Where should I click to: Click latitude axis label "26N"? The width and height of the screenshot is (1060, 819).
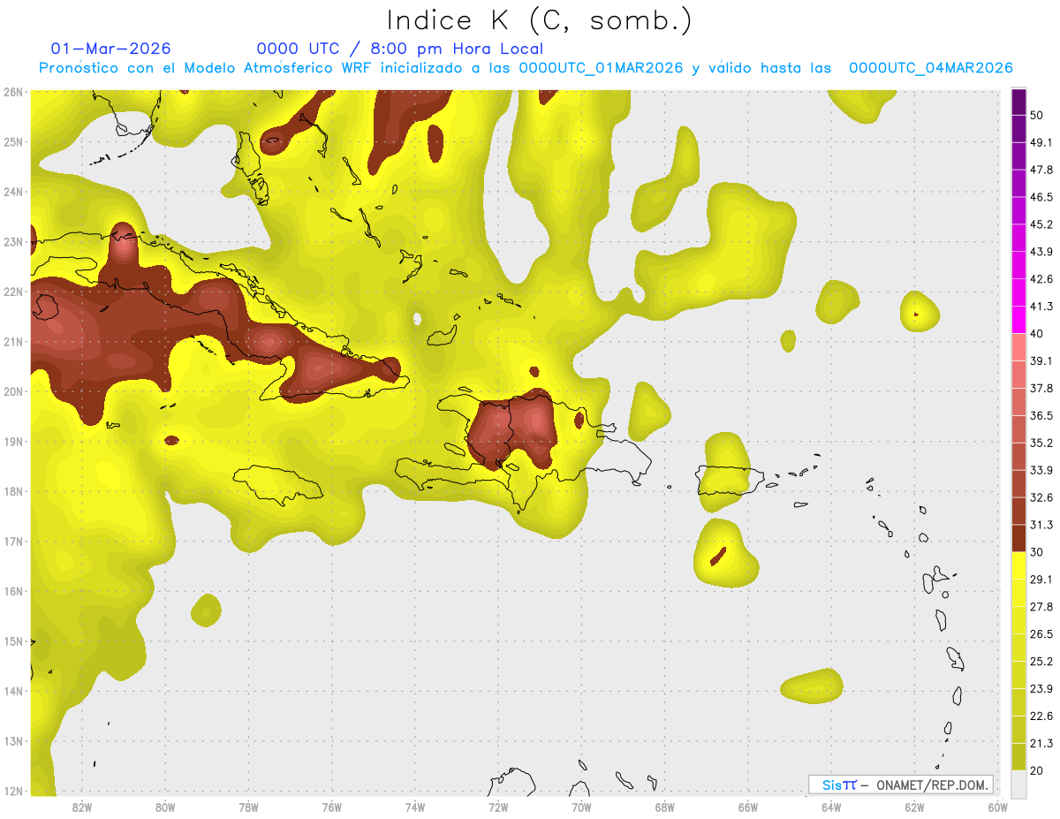pos(12,92)
